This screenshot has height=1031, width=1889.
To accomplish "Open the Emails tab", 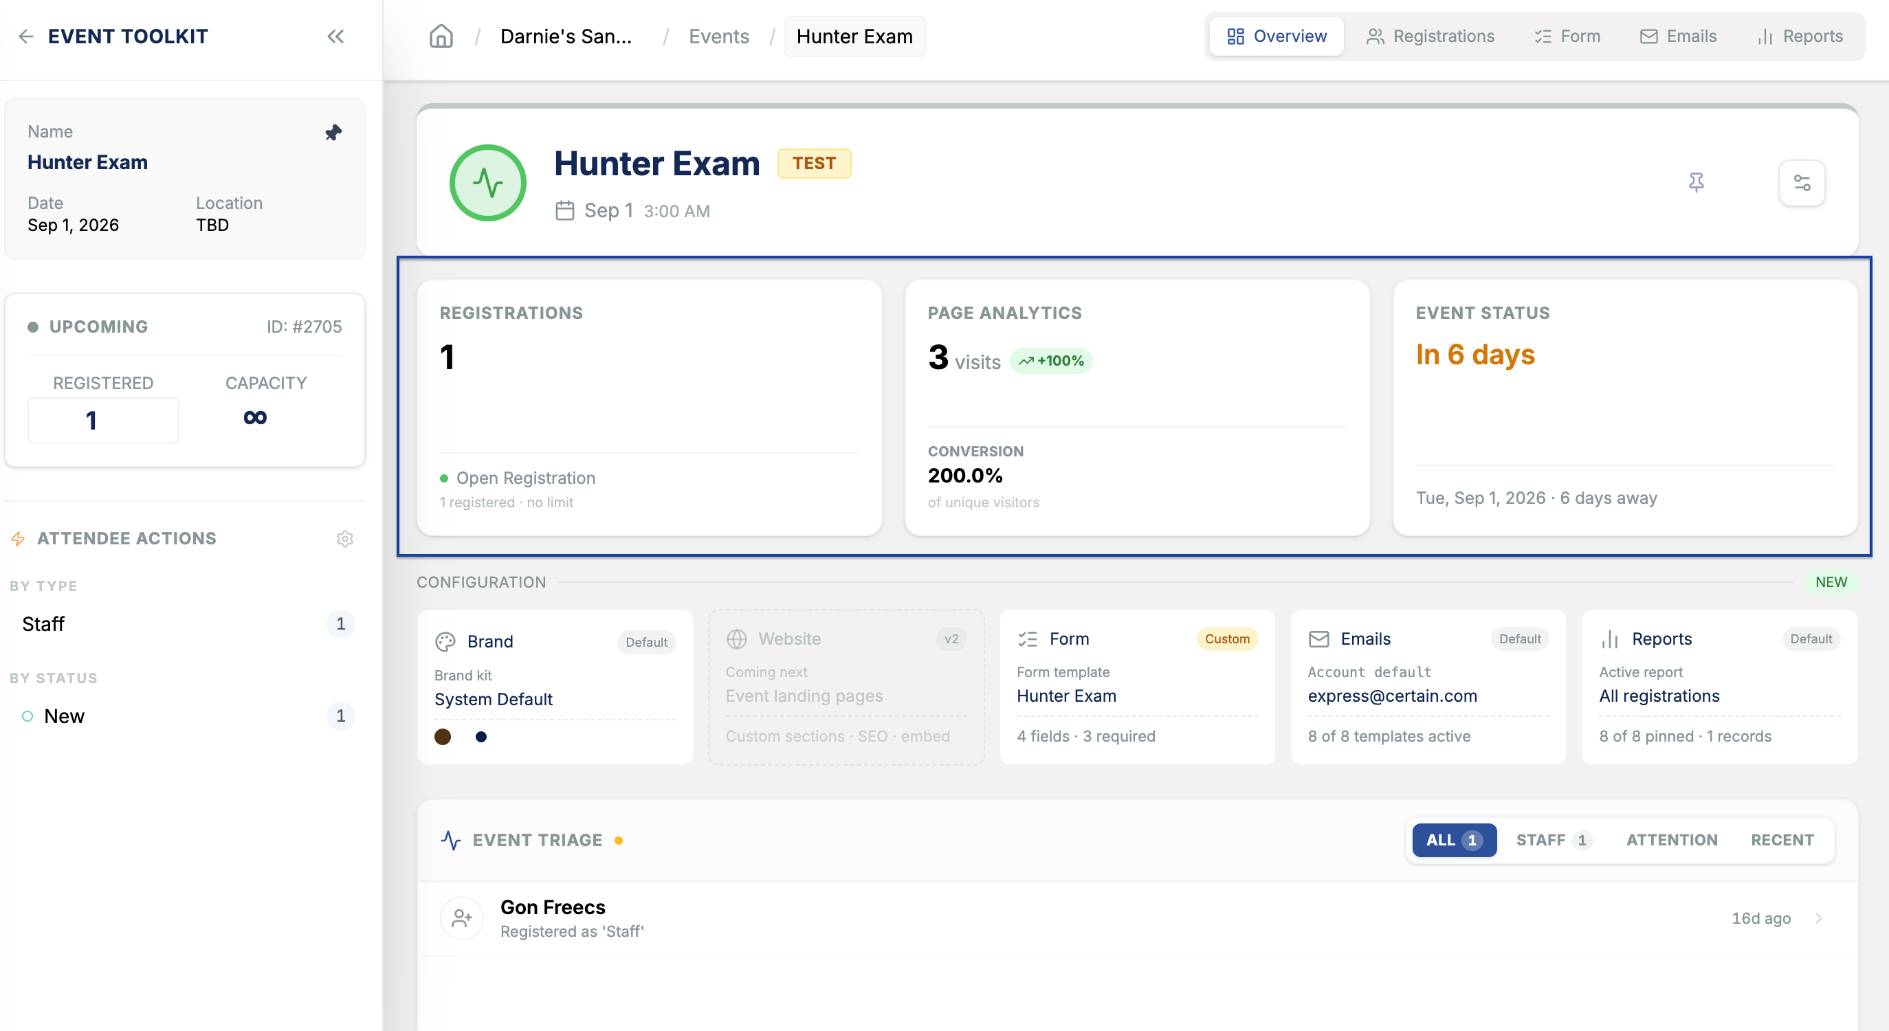I will pyautogui.click(x=1678, y=36).
